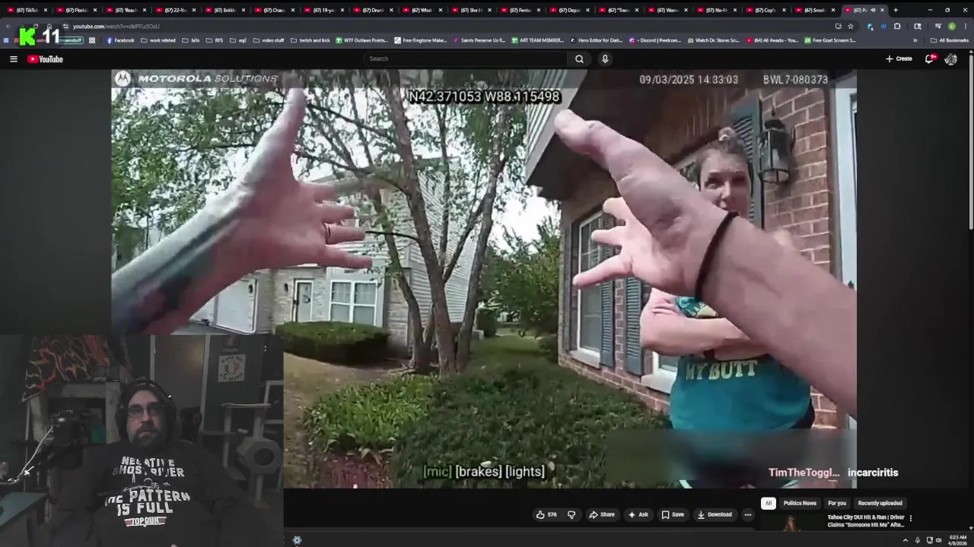The image size is (974, 547).
Task: Select the Politics News filter chip
Action: point(800,503)
